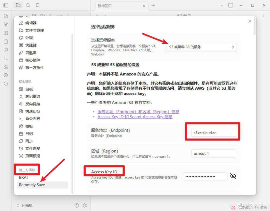
Task: Open the bookmarks icon
Action: point(38,5)
